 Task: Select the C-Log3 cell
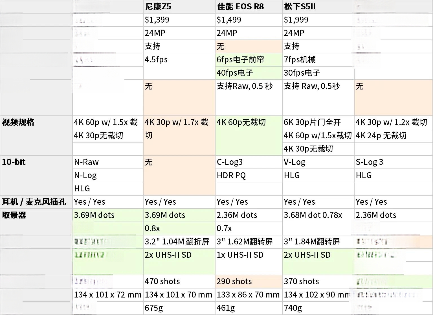tap(249, 162)
